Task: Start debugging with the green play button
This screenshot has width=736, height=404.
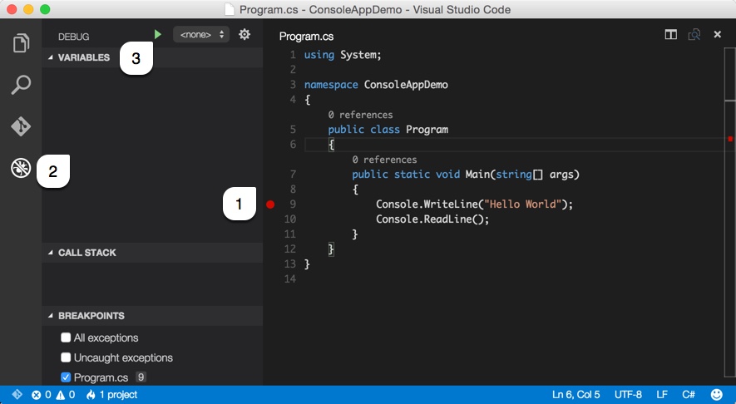Action: [158, 34]
